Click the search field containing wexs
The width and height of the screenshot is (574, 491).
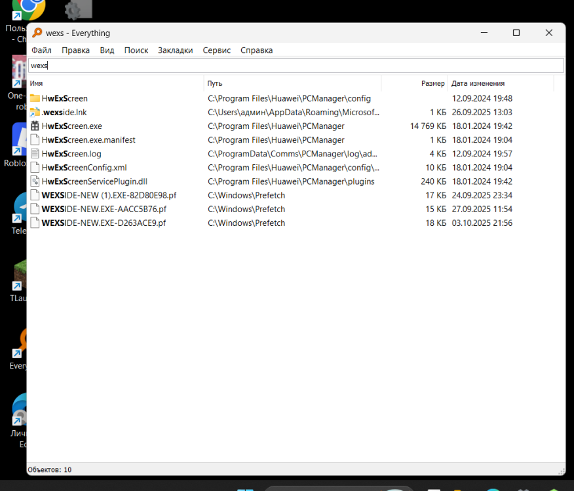pos(296,65)
